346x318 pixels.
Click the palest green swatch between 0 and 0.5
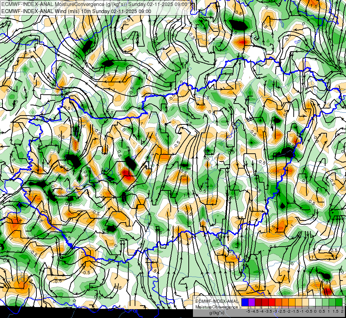[x=319, y=302]
